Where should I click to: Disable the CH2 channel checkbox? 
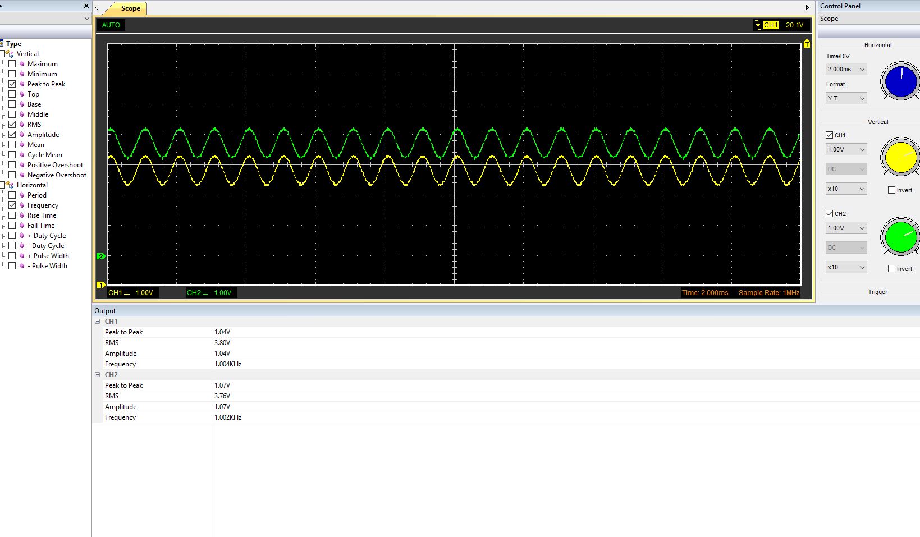click(x=830, y=214)
